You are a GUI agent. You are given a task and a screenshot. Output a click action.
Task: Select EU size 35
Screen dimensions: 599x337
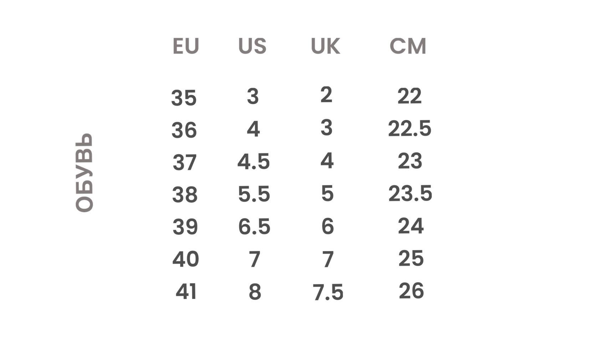(184, 98)
